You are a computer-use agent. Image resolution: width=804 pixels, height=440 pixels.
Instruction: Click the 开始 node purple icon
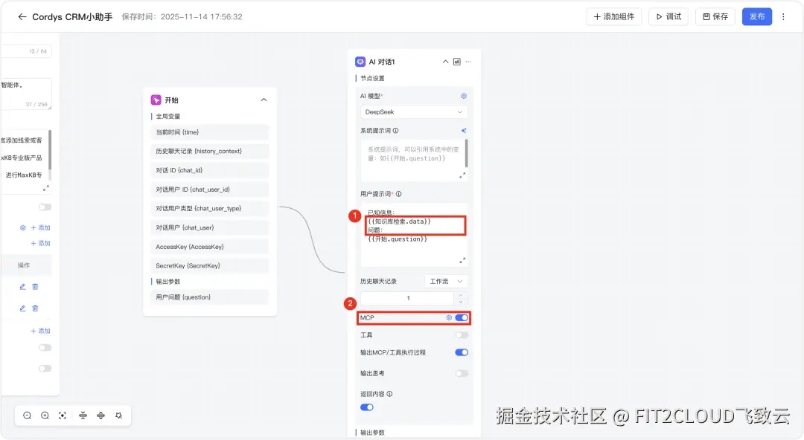[x=156, y=100]
